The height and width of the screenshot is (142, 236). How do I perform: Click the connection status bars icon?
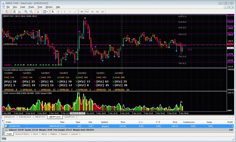[x=4, y=139]
